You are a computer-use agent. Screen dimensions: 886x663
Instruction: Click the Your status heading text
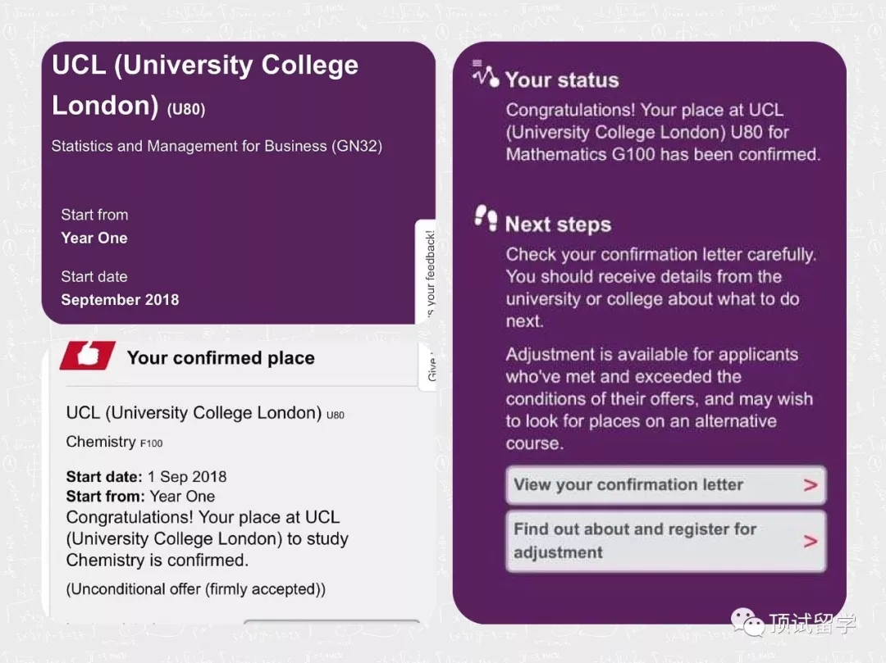(562, 79)
